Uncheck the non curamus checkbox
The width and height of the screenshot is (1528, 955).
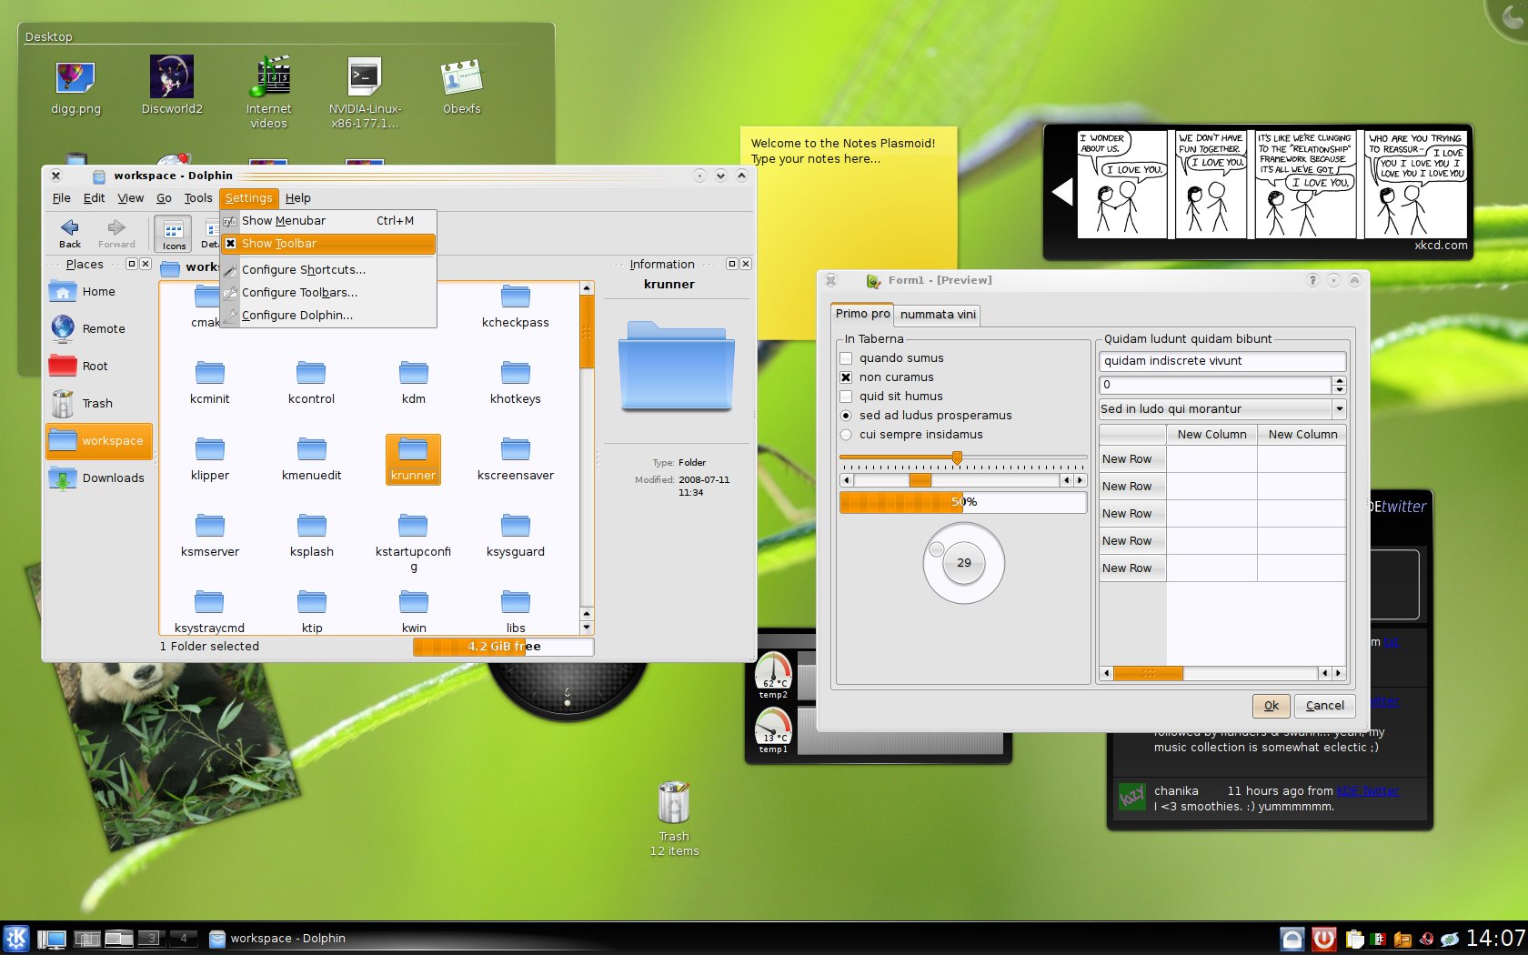(846, 377)
